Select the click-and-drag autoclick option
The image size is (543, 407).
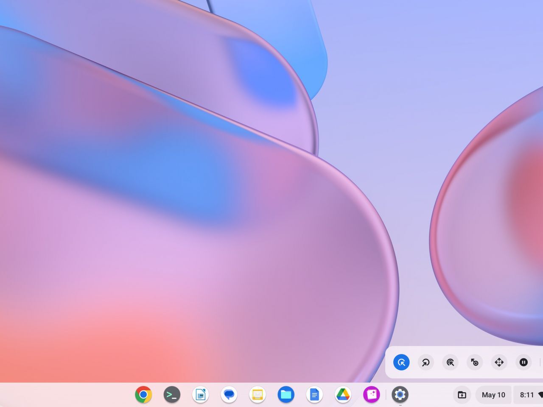[475, 362]
